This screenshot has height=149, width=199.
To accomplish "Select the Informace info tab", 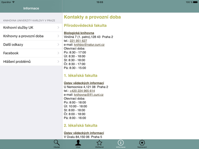I will coord(121,144).
